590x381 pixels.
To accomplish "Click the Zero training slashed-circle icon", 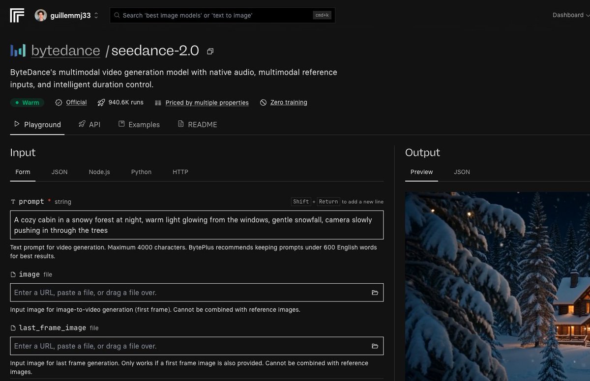I will click(x=264, y=103).
